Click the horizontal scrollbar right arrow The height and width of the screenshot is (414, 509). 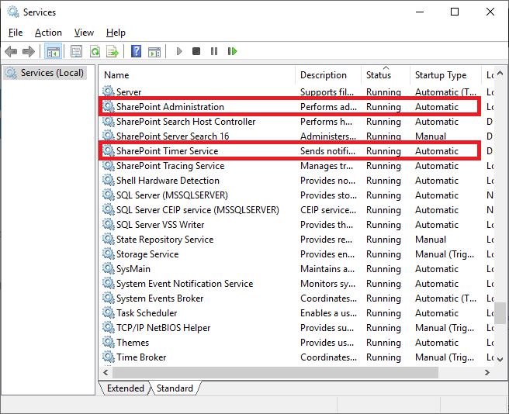pyautogui.click(x=487, y=372)
